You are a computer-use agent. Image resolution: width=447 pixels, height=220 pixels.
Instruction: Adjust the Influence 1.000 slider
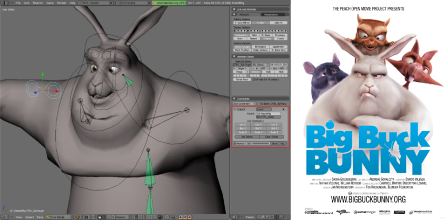coord(252,143)
